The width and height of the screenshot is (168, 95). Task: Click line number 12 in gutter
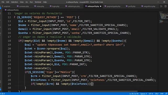click(x=9, y=17)
